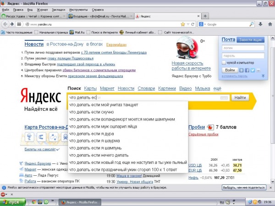Open the Картинки service link
275x206 pixels.
coord(167,88)
